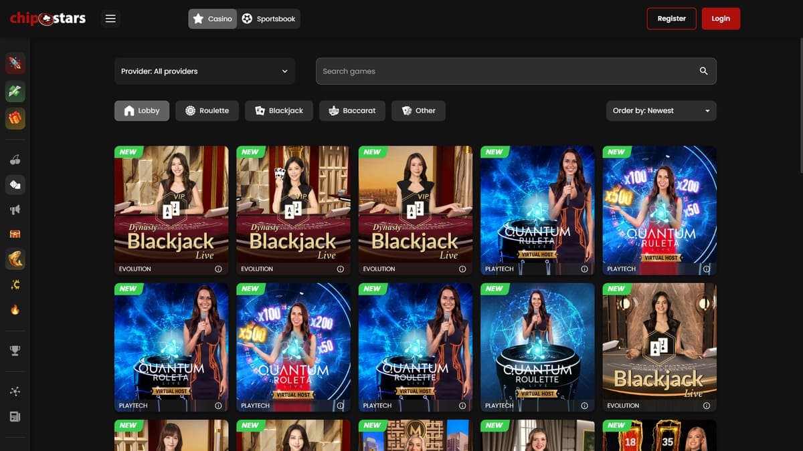Open the megaphone promotions sidebar icon
The height and width of the screenshot is (451, 803).
point(15,210)
